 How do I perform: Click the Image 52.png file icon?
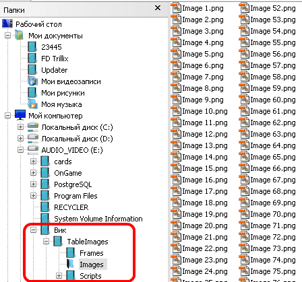coord(244,8)
